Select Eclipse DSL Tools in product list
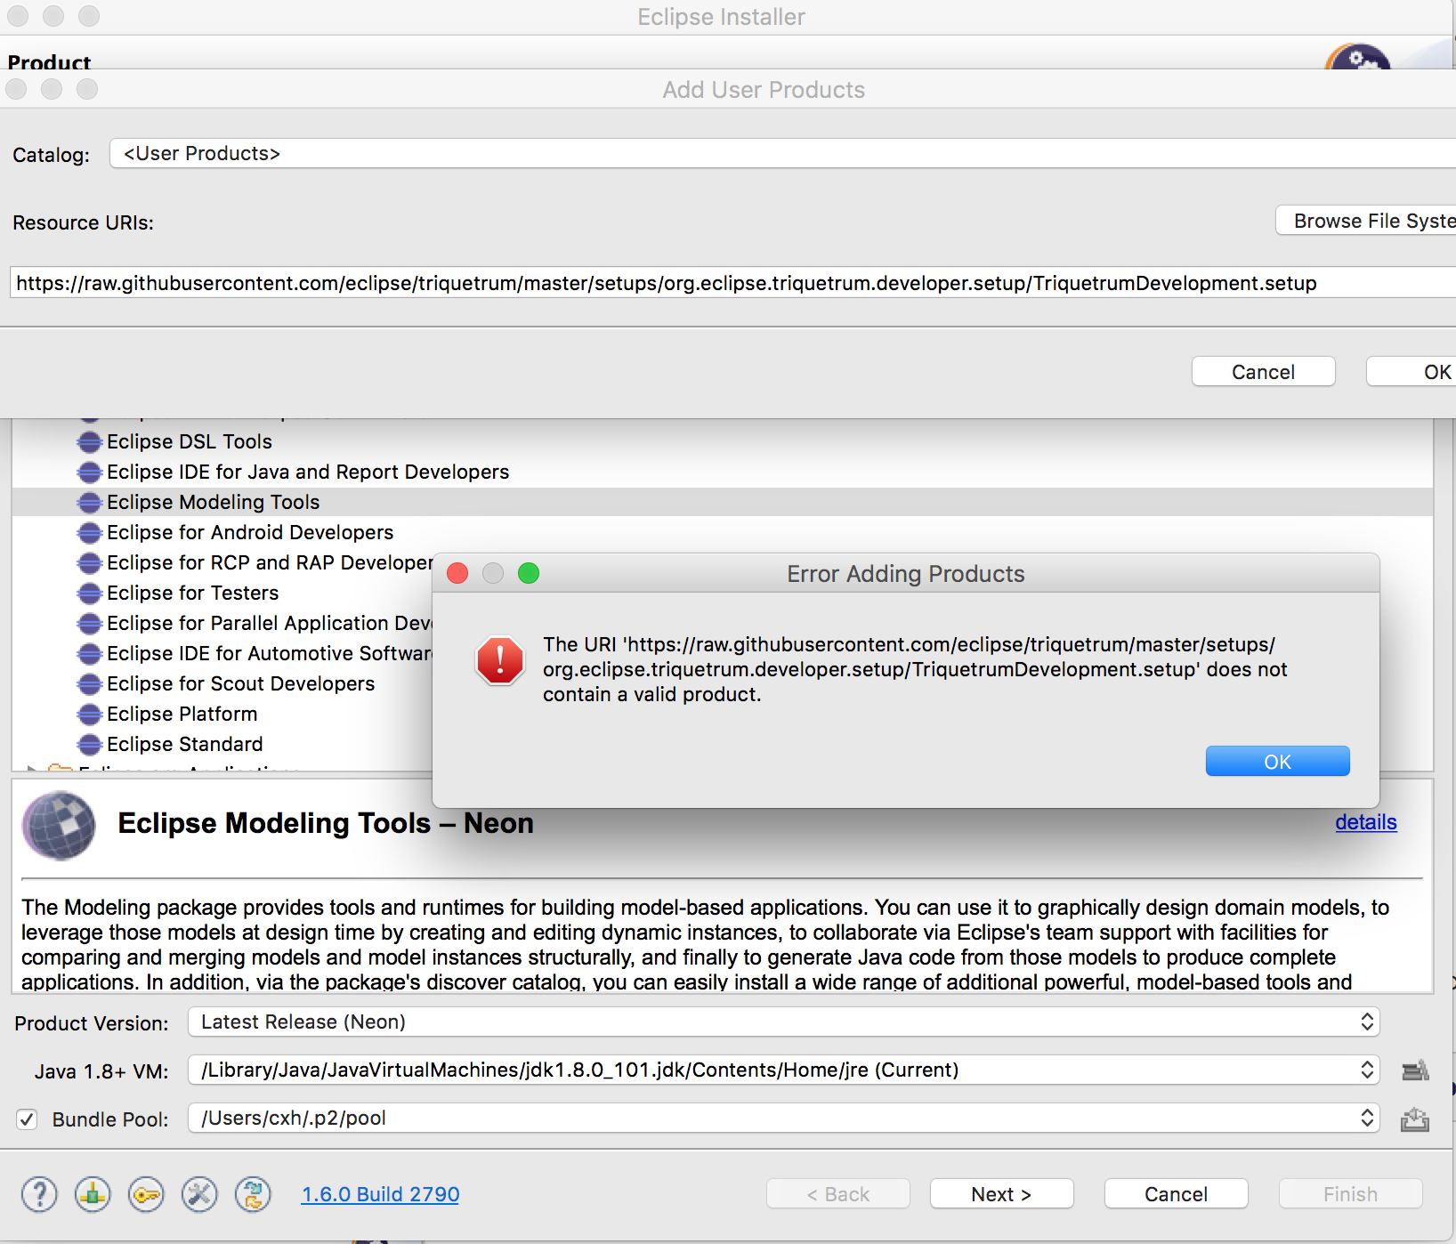The height and width of the screenshot is (1244, 1456). (x=190, y=441)
